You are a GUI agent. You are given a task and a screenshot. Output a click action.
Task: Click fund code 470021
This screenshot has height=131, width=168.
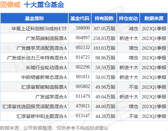(83, 106)
